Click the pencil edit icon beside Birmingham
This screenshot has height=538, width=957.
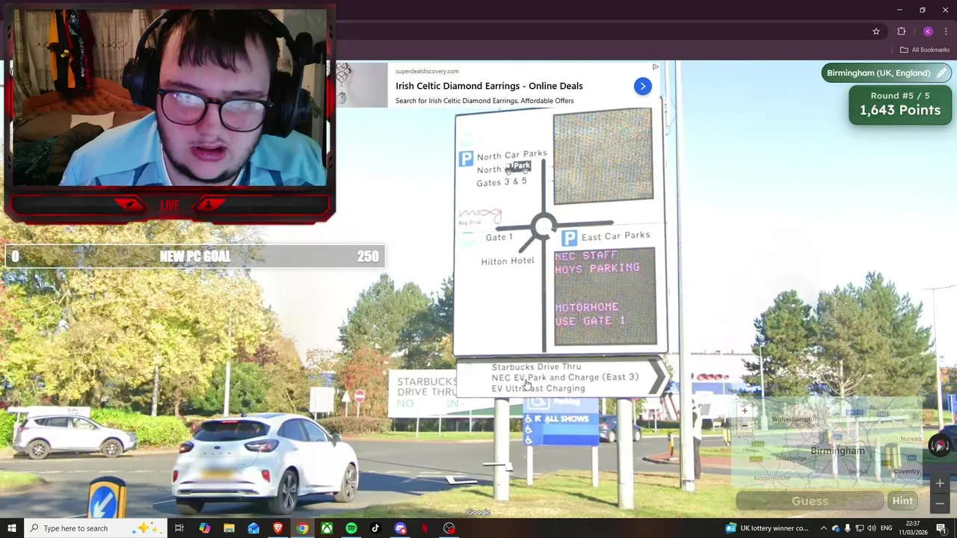[941, 73]
